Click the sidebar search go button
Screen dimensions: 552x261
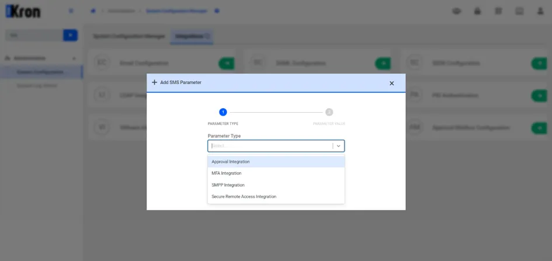click(x=71, y=35)
